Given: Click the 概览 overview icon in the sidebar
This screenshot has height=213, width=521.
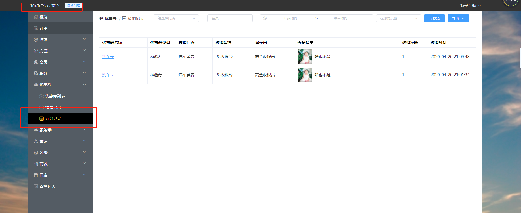Looking at the screenshot, I should pyautogui.click(x=36, y=17).
